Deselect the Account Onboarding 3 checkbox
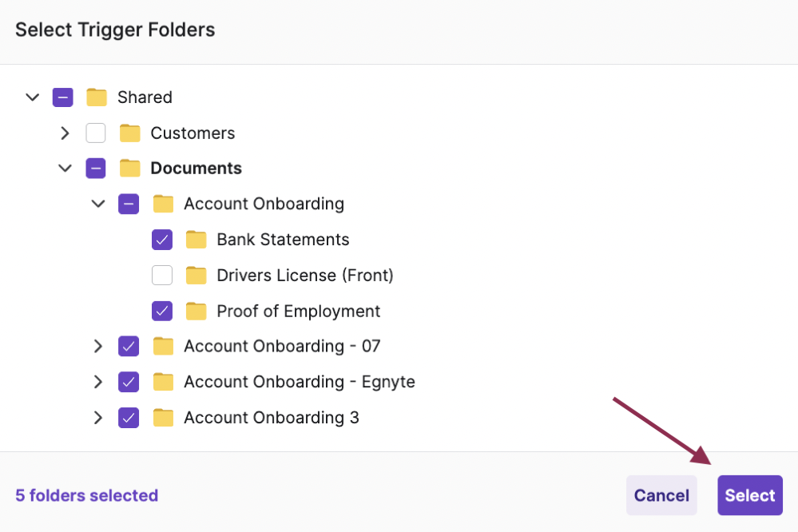Image resolution: width=798 pixels, height=532 pixels. coord(129,417)
